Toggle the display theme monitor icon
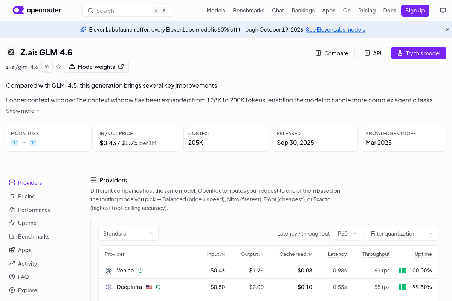The image size is (452, 301). (443, 11)
